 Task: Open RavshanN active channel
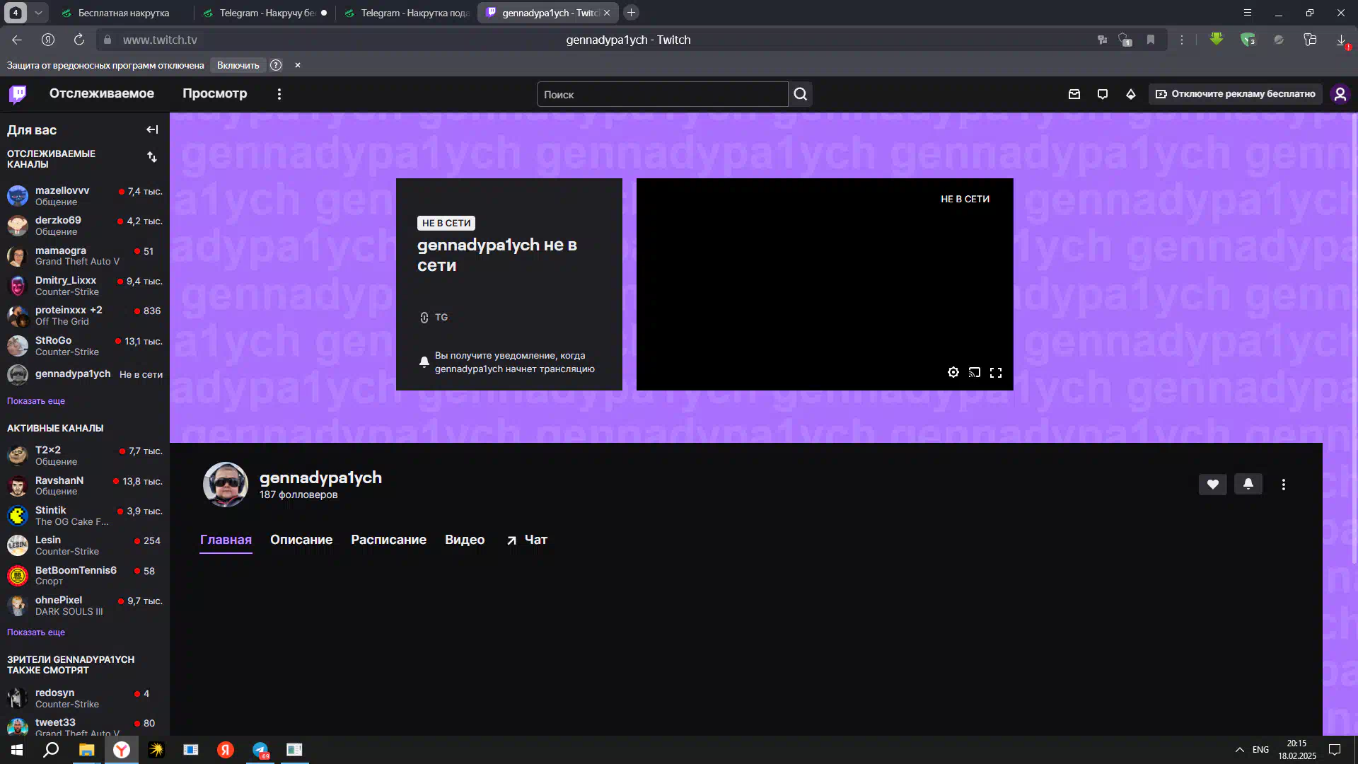85,486
